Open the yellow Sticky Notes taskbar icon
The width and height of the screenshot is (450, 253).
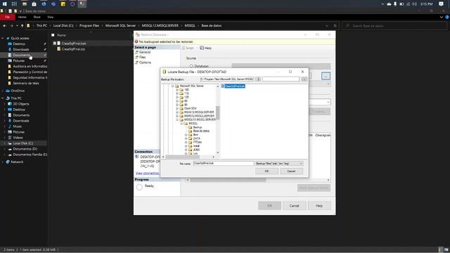(x=63, y=4)
